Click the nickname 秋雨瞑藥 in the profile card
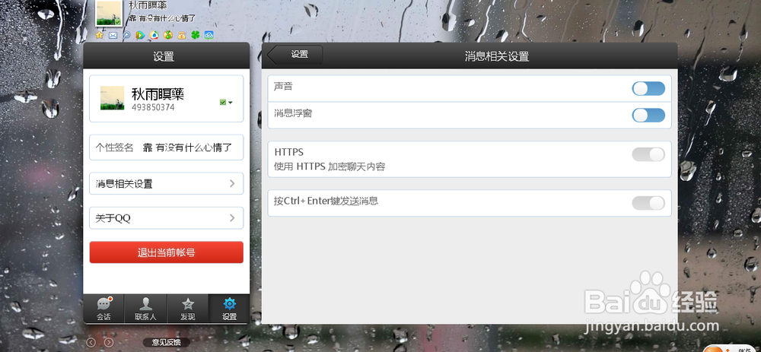761x352 pixels. (158, 94)
